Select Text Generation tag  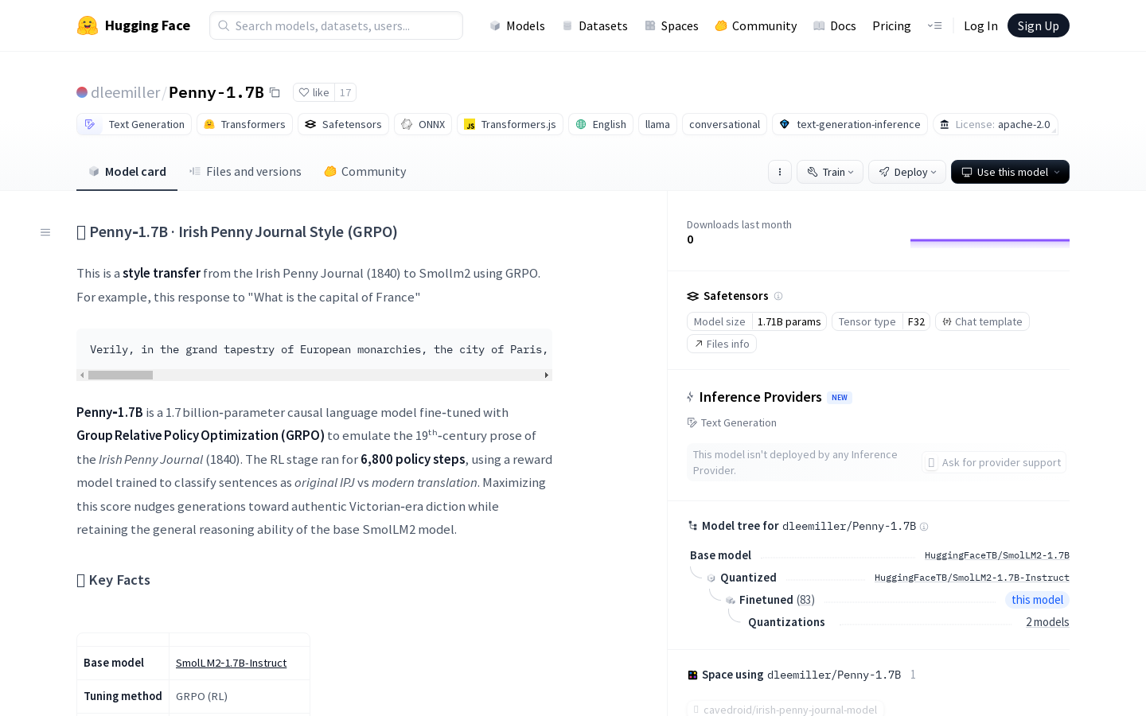tap(134, 124)
